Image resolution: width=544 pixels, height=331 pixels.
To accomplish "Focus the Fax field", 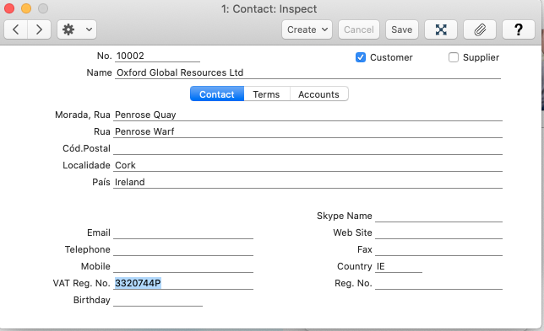I will [x=439, y=249].
